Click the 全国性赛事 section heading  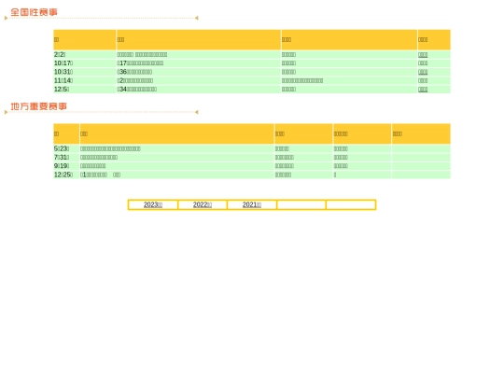35,12
